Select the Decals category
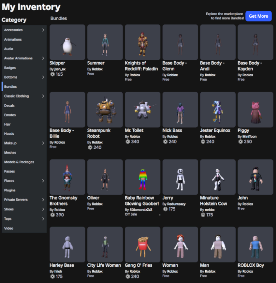 pyautogui.click(x=24, y=105)
